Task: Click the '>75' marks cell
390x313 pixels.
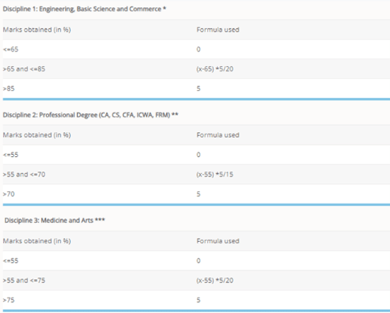Action: tap(8, 300)
